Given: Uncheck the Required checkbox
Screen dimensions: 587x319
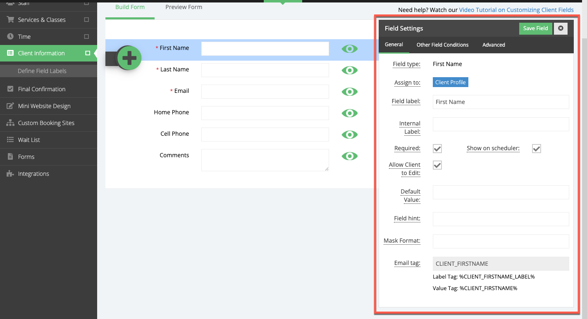Looking at the screenshot, I should (x=437, y=148).
